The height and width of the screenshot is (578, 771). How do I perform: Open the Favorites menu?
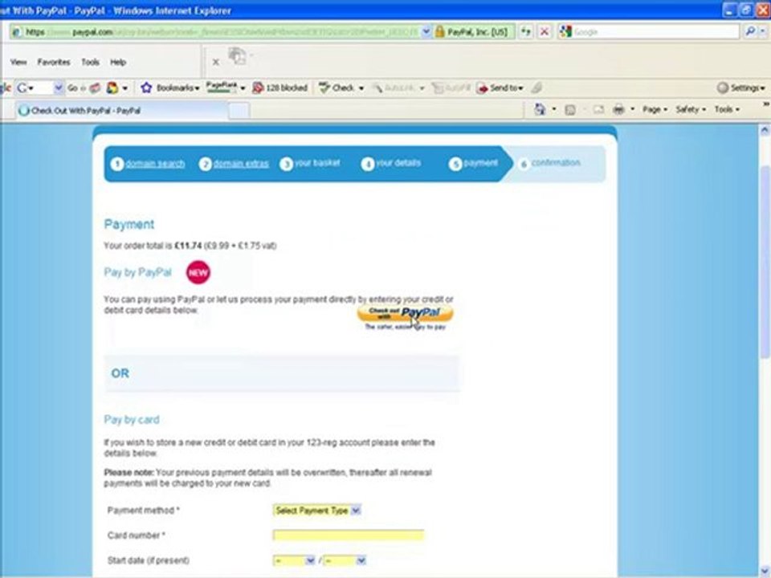(54, 62)
